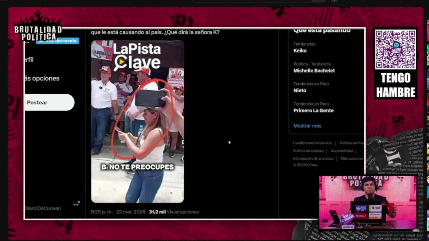Click the post timestamp 9:25 p. m.
This screenshot has width=429, height=241.
tap(102, 212)
